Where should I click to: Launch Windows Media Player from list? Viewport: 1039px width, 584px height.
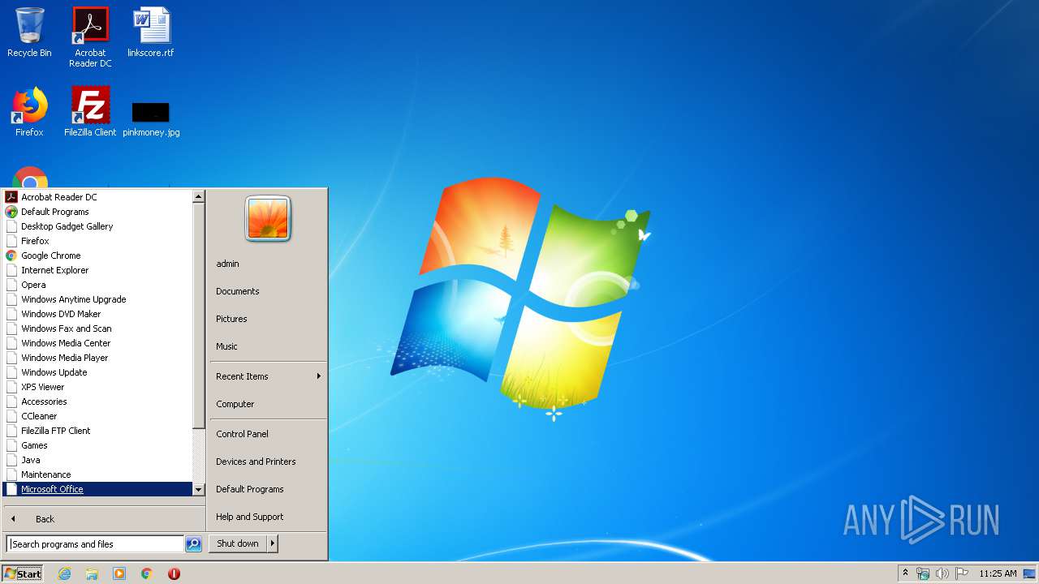98,358
